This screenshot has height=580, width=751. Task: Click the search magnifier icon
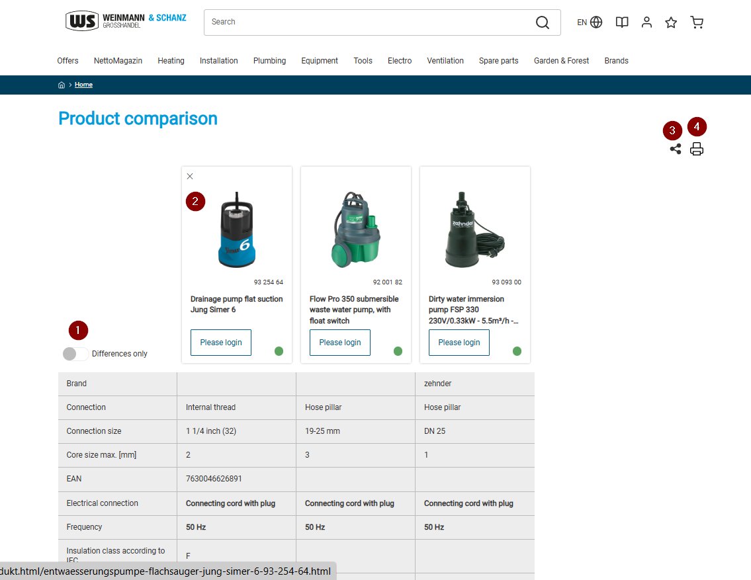point(543,22)
